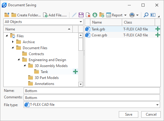Click green plus next to Tank.grb
The image size is (164, 121).
point(158,29)
